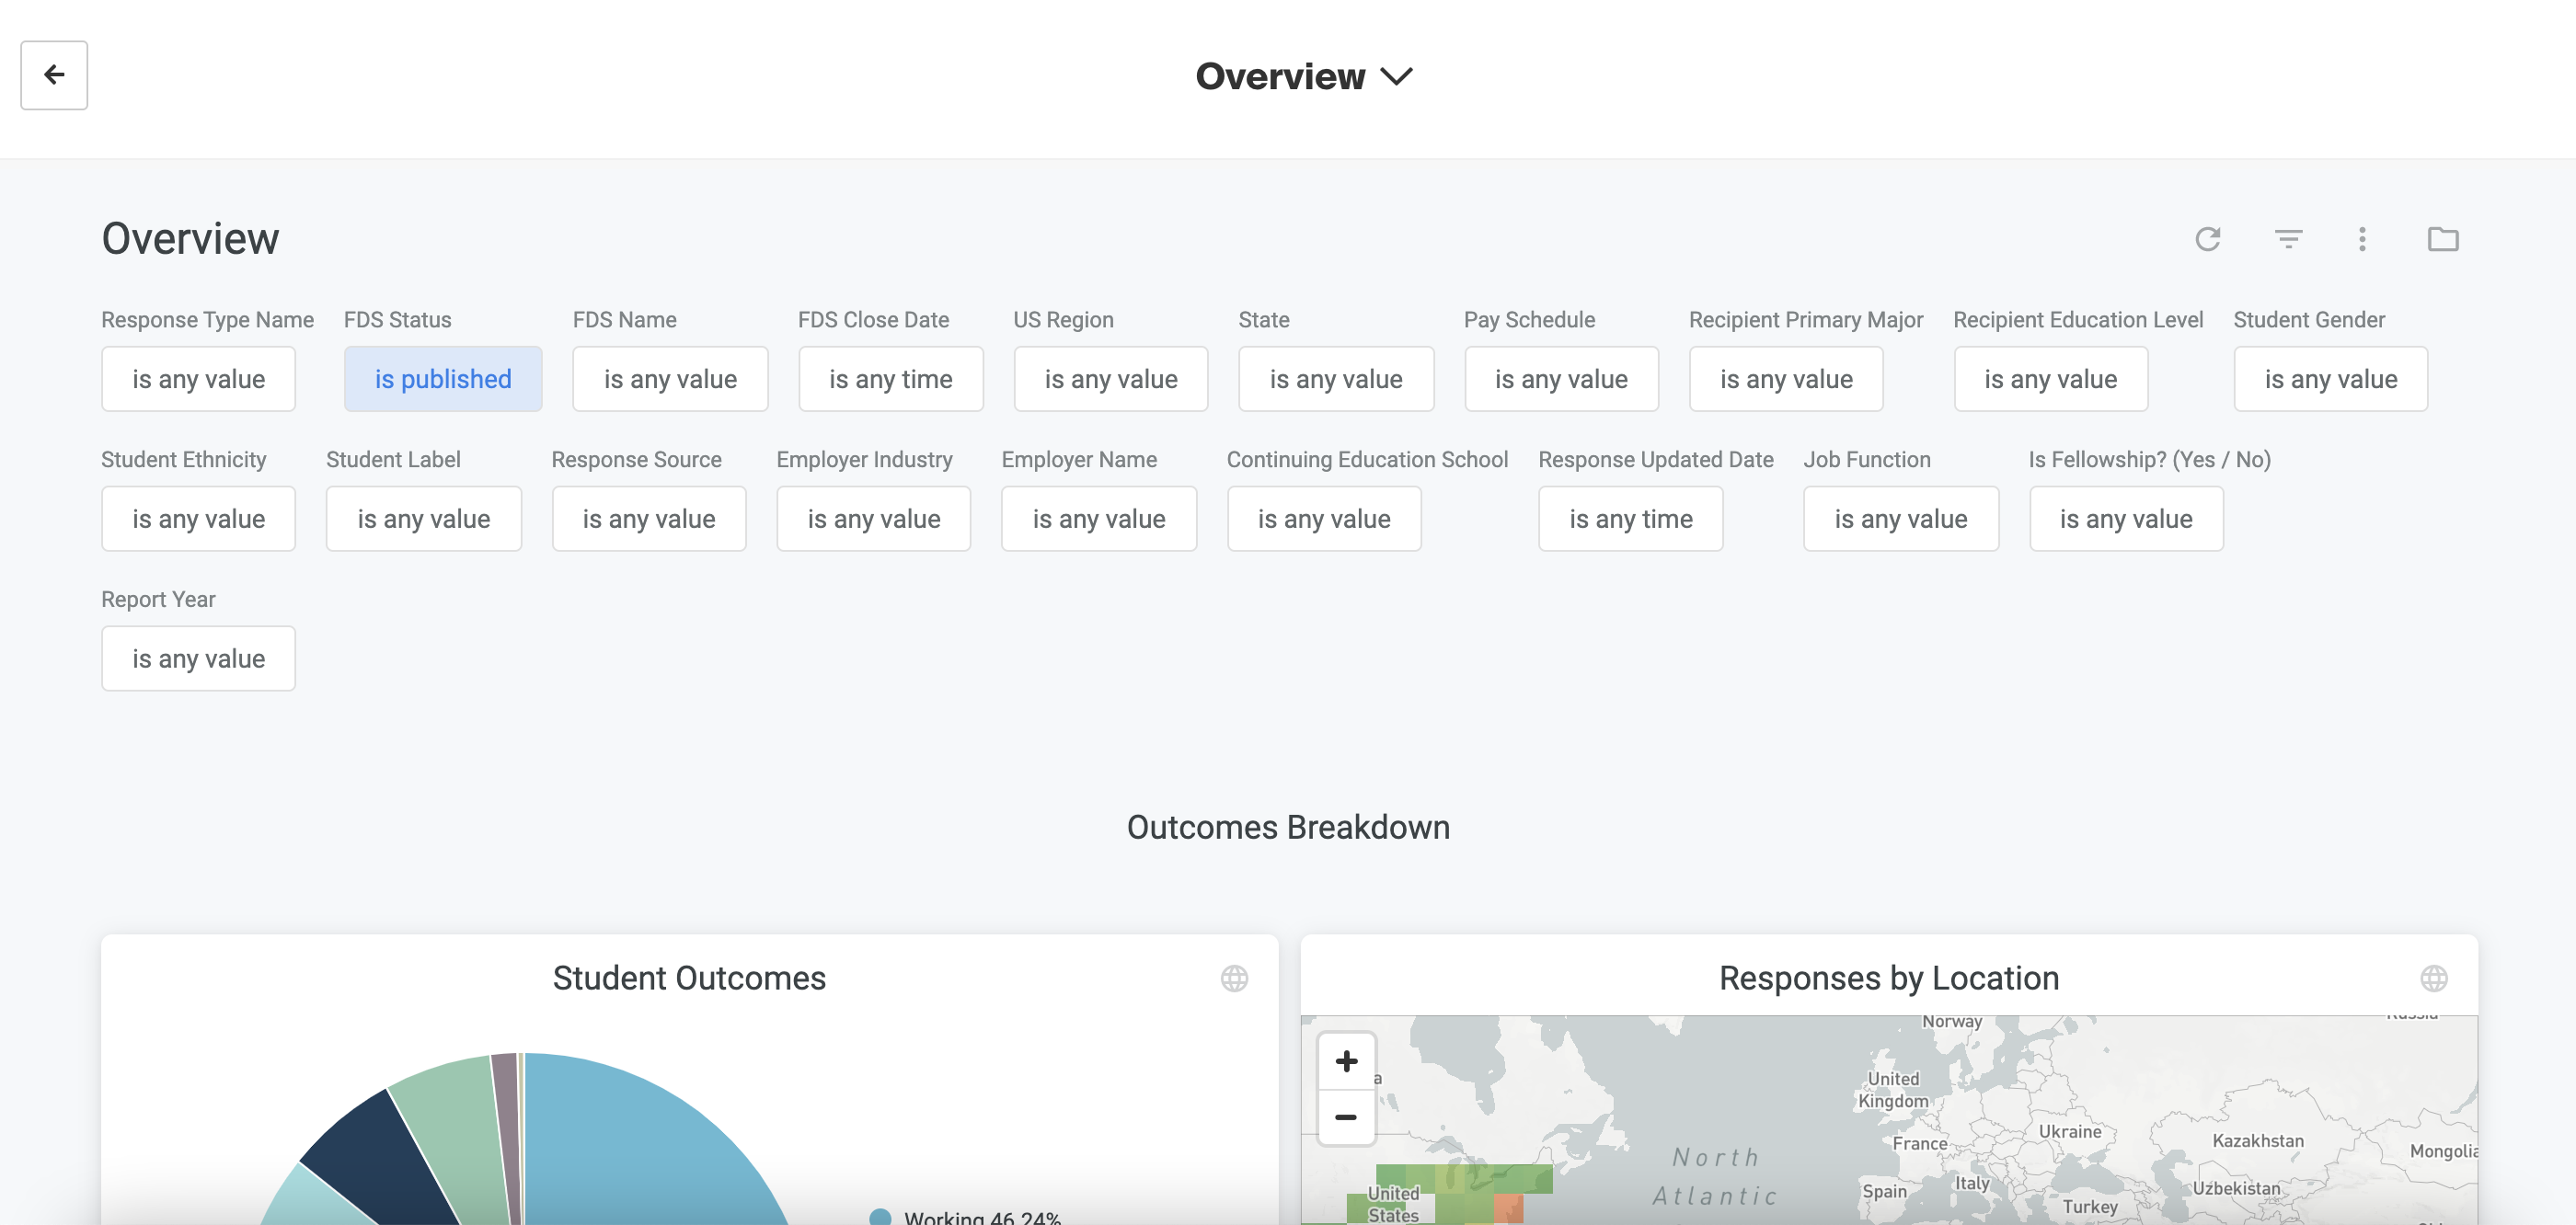
Task: Set the FDS Close Date filter
Action: 890,379
